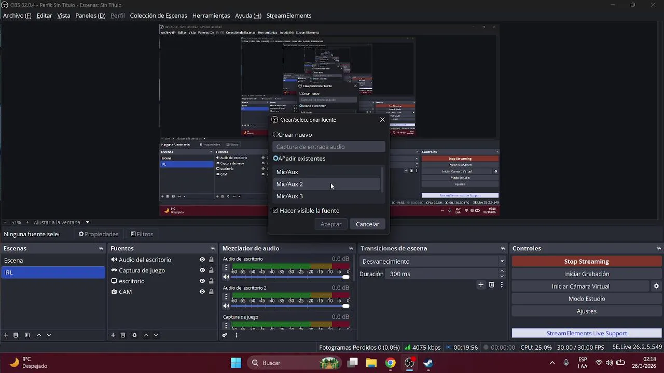Increase transition duration with up stepper
The image size is (664, 373).
pyautogui.click(x=502, y=271)
